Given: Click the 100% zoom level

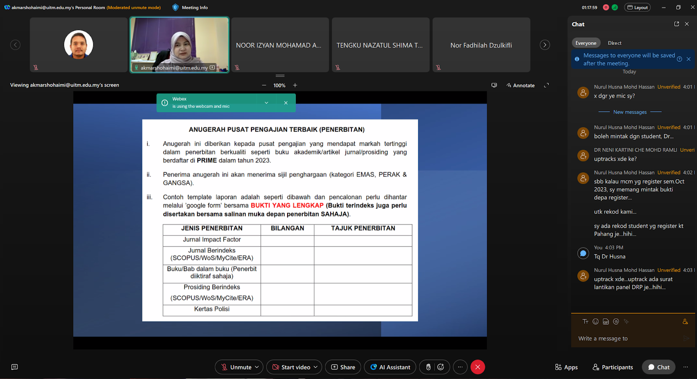Looking at the screenshot, I should coord(279,85).
